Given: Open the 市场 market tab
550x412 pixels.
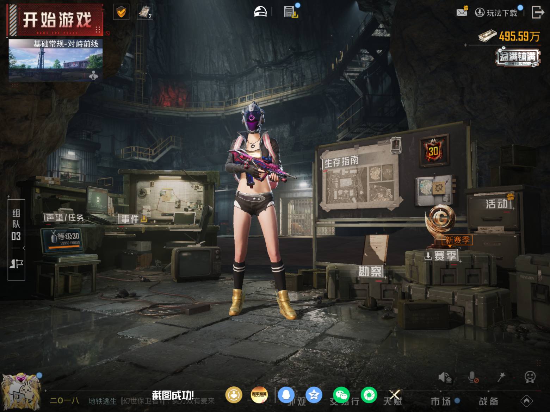Looking at the screenshot, I should point(441,401).
